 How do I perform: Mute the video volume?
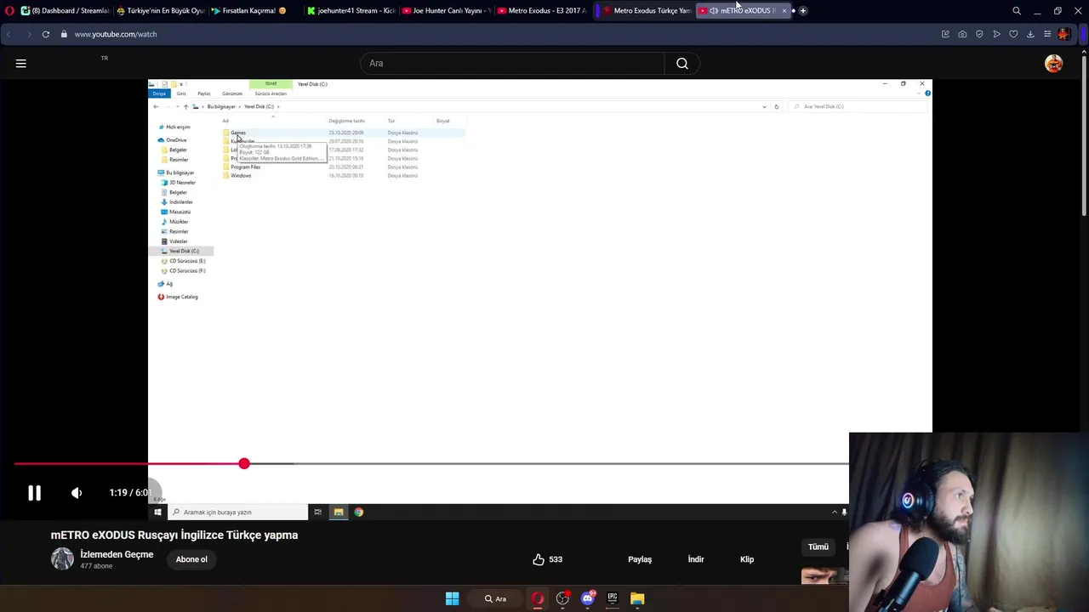coord(77,493)
